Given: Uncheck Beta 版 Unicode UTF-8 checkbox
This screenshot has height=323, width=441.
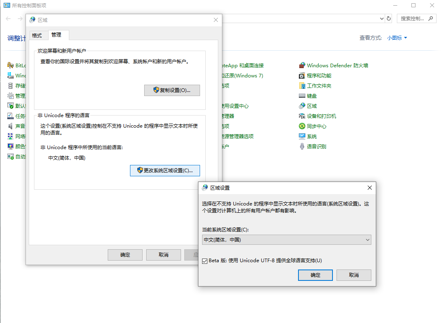Looking at the screenshot, I should click(205, 261).
